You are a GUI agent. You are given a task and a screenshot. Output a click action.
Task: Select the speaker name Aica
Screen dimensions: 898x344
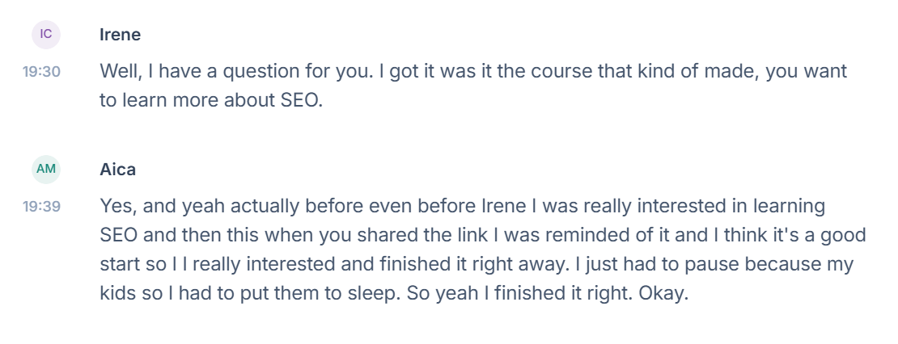[x=117, y=170]
